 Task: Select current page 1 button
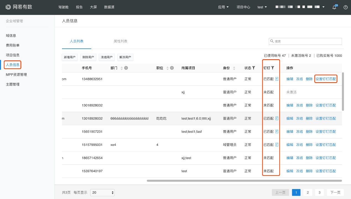296,193
